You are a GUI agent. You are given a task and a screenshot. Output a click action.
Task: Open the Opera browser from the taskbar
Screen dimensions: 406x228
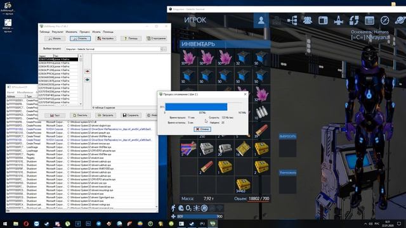pos(26,224)
